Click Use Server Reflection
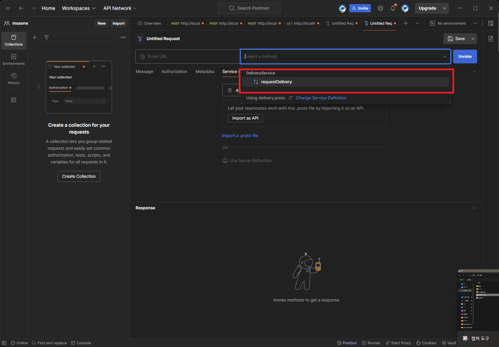The width and height of the screenshot is (499, 347). tap(247, 161)
